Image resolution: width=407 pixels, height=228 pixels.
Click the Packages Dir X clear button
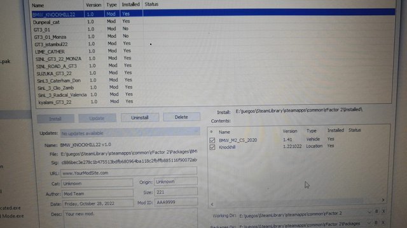coord(383,222)
